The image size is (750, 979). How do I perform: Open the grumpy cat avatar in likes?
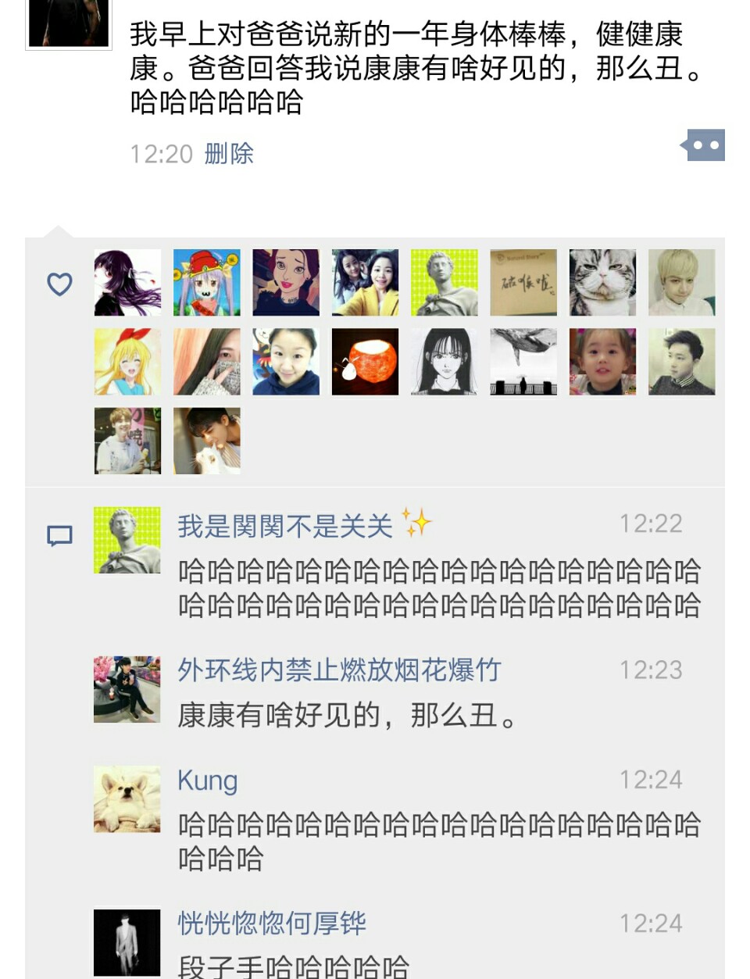coord(602,282)
